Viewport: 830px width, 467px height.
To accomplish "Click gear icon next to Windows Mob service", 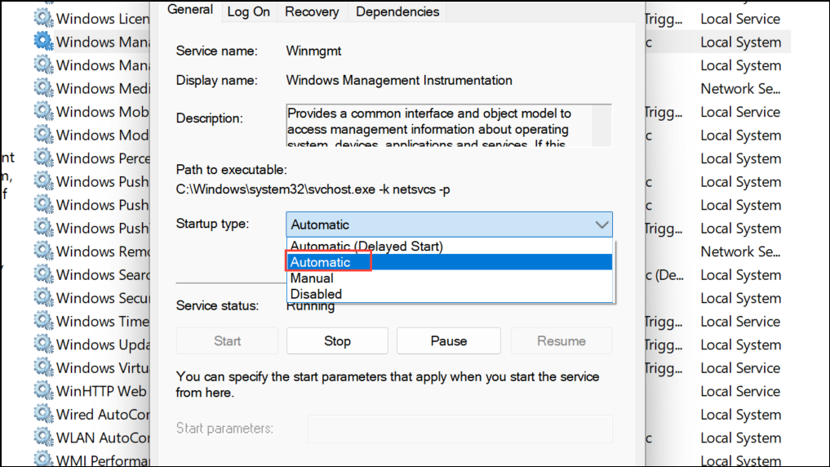I will tap(43, 111).
